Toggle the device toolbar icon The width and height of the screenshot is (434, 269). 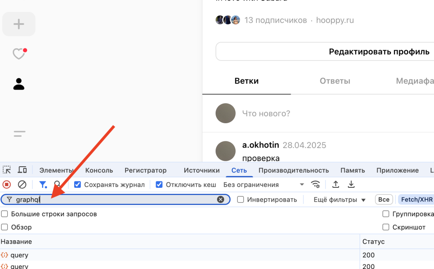tap(22, 170)
